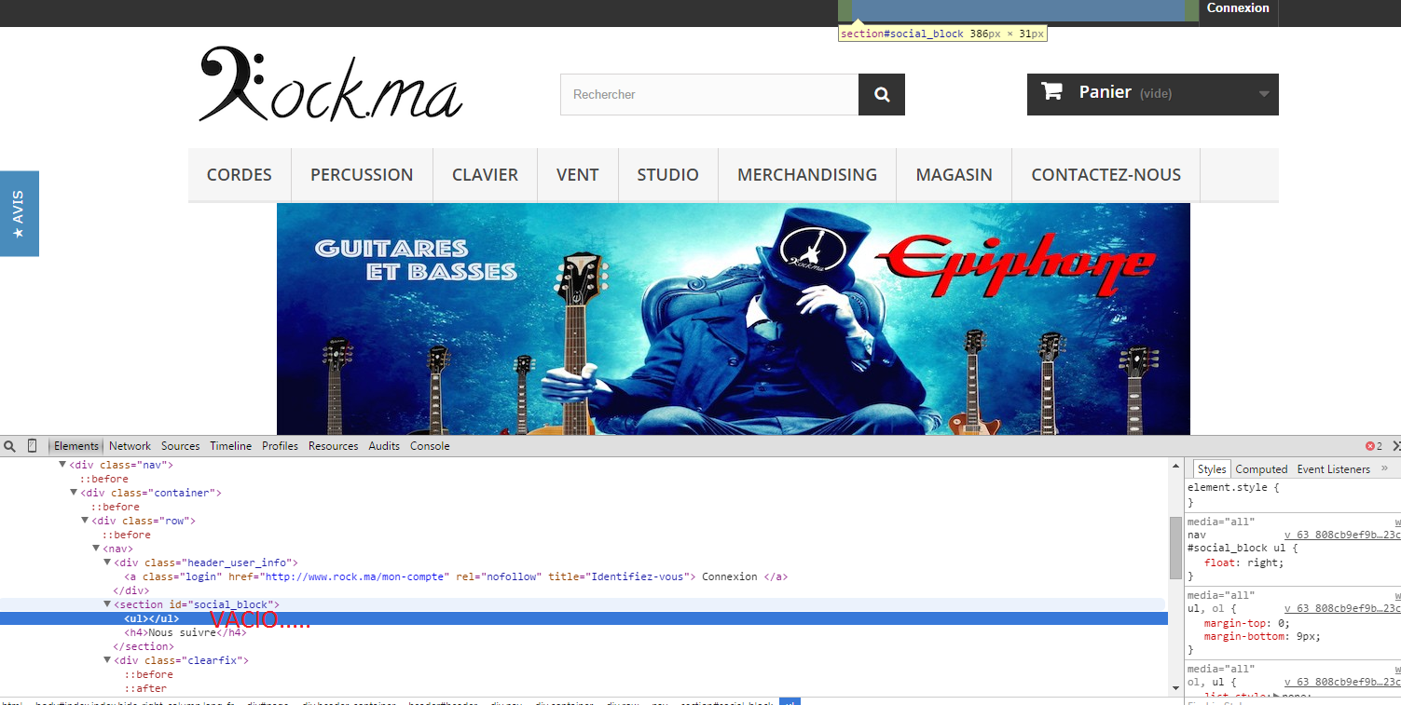Select the highlighted <ul></ul> DOM row
Screen dimensions: 1401x705
584,618
